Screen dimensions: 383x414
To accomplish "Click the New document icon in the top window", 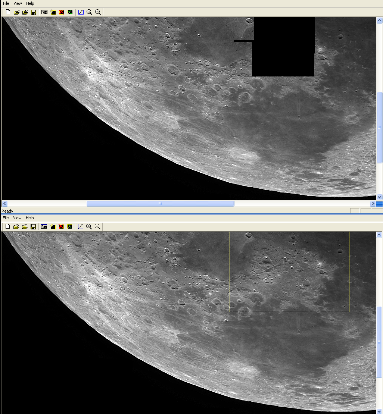I will (x=8, y=12).
